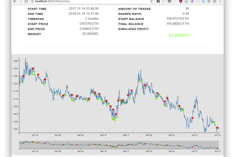Click the localhost:8080 address bar

point(78,2)
